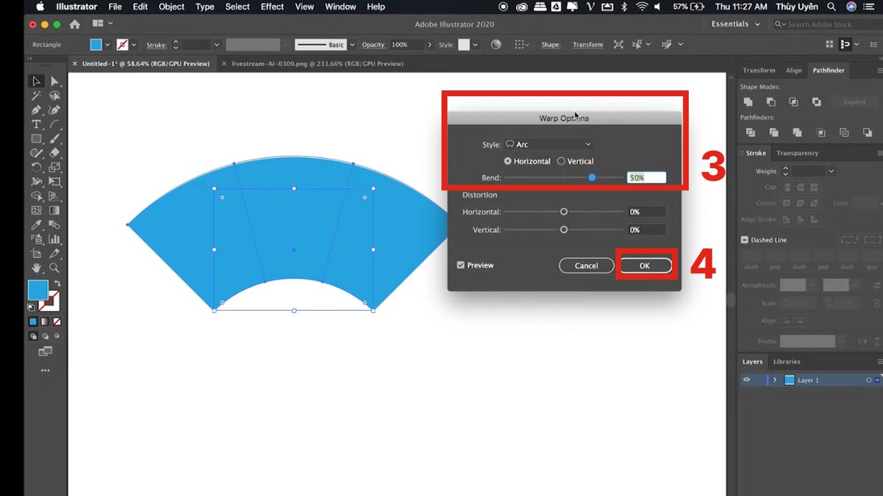The height and width of the screenshot is (496, 883).
Task: Open the Window menu
Action: click(340, 7)
